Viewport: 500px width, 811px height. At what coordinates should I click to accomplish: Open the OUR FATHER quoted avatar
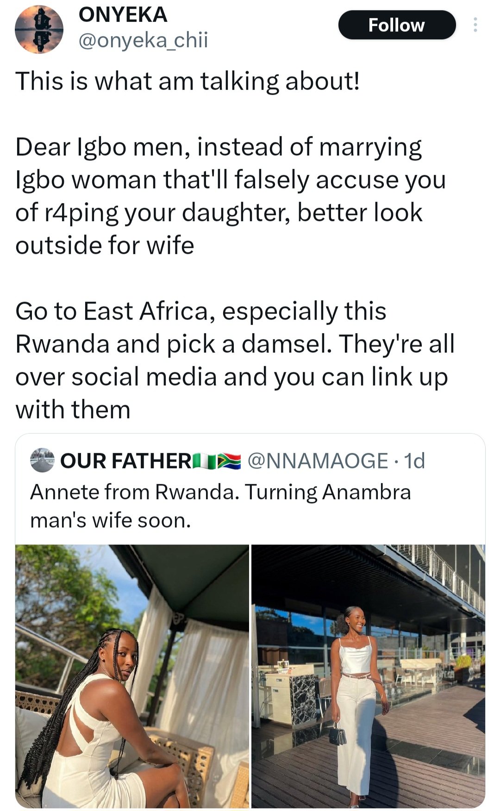tap(42, 460)
